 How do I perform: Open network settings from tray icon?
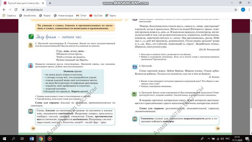(x=218, y=138)
